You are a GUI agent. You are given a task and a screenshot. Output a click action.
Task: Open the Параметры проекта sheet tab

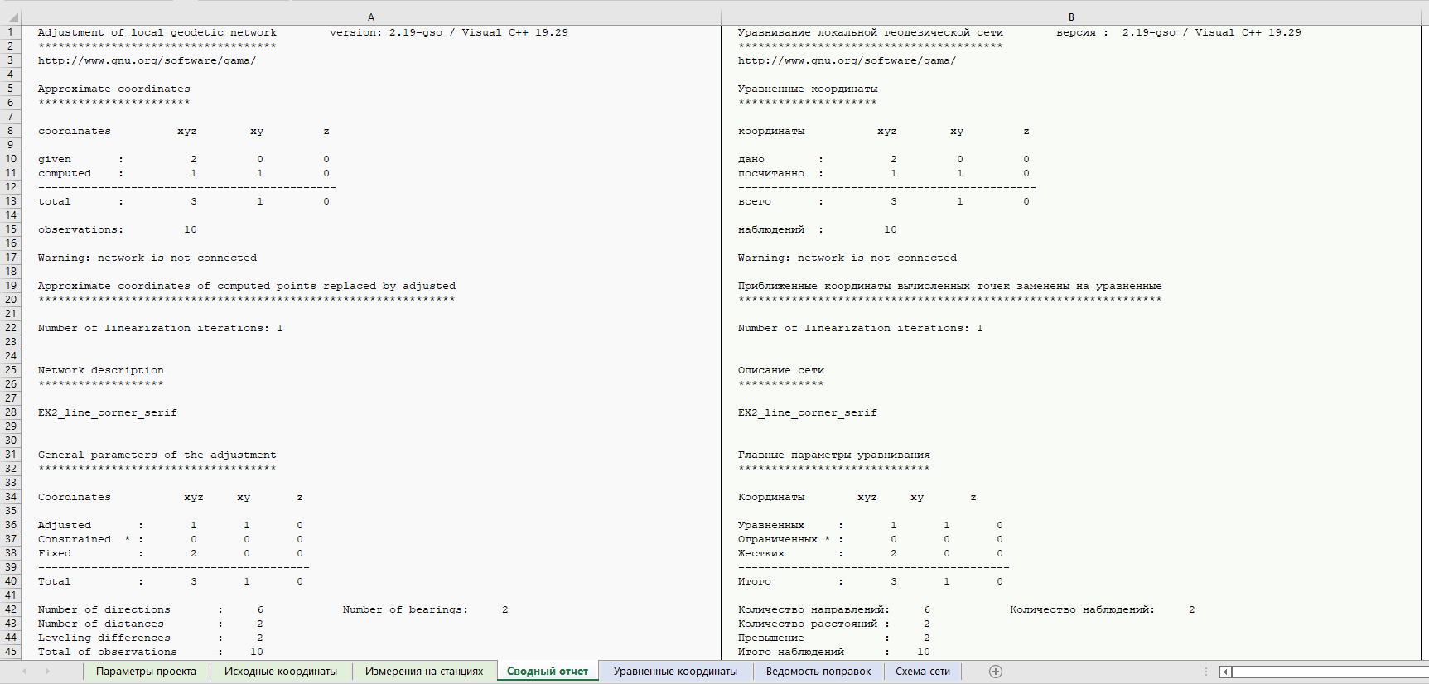[x=146, y=672]
